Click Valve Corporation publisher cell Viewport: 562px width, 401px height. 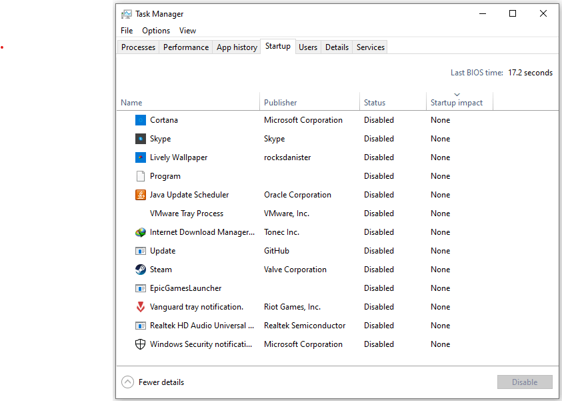pyautogui.click(x=295, y=270)
